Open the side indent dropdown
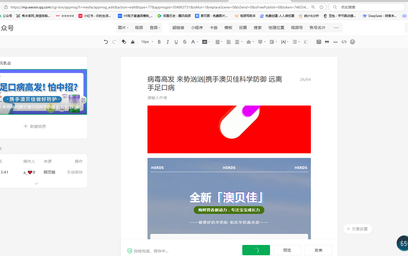 [239, 42]
